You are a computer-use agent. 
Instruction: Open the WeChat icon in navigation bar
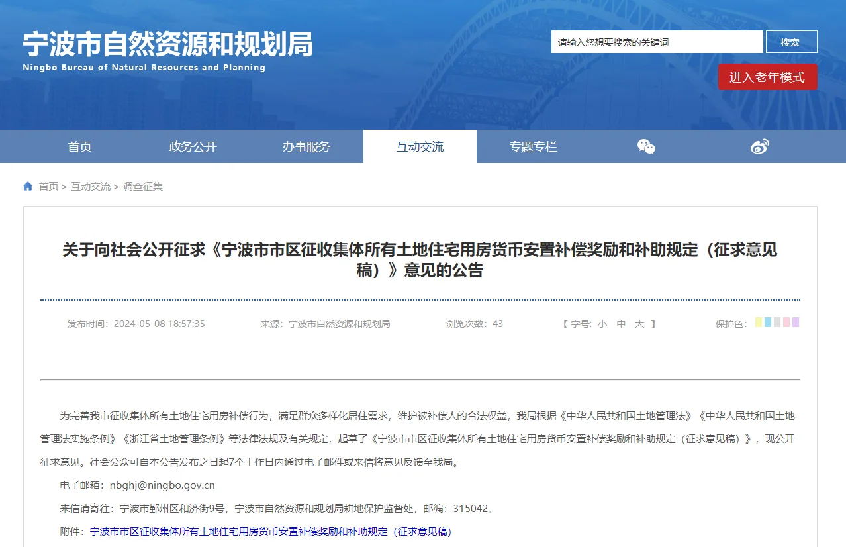coord(646,146)
